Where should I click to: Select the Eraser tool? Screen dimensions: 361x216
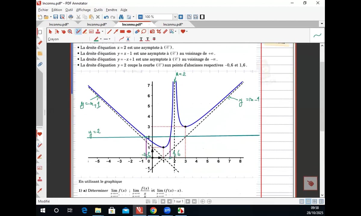(137, 31)
